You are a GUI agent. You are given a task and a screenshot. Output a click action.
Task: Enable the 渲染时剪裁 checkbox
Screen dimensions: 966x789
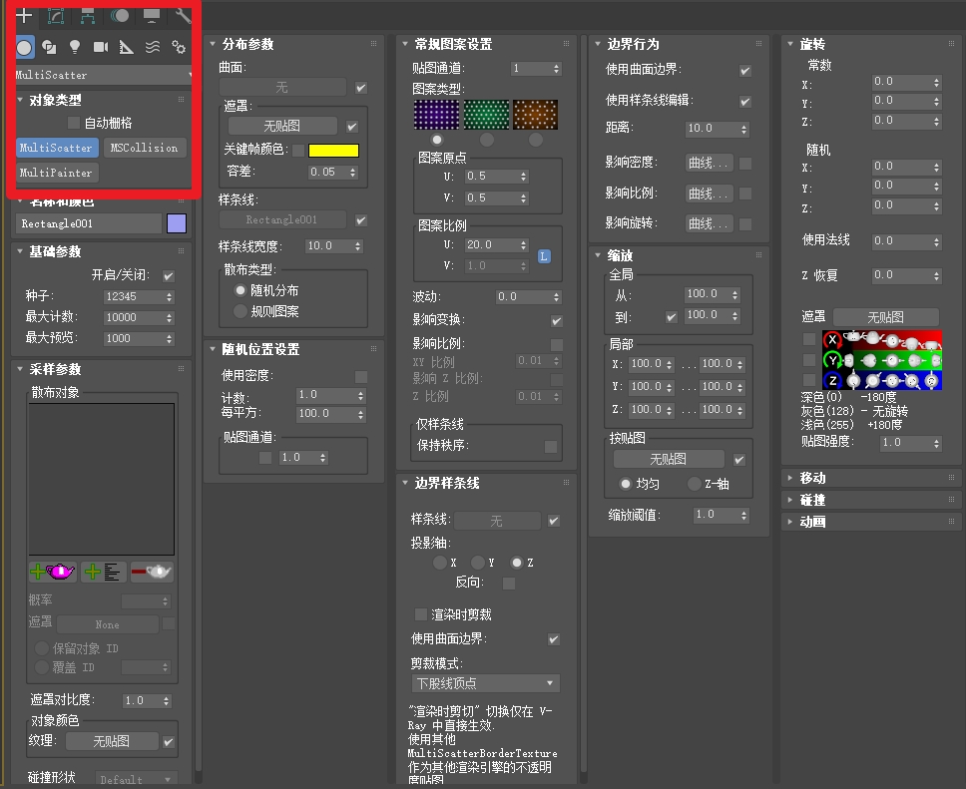point(421,614)
